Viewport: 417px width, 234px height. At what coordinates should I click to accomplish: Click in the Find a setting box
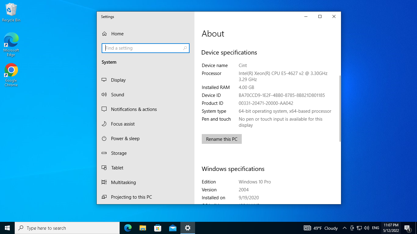pos(146,48)
